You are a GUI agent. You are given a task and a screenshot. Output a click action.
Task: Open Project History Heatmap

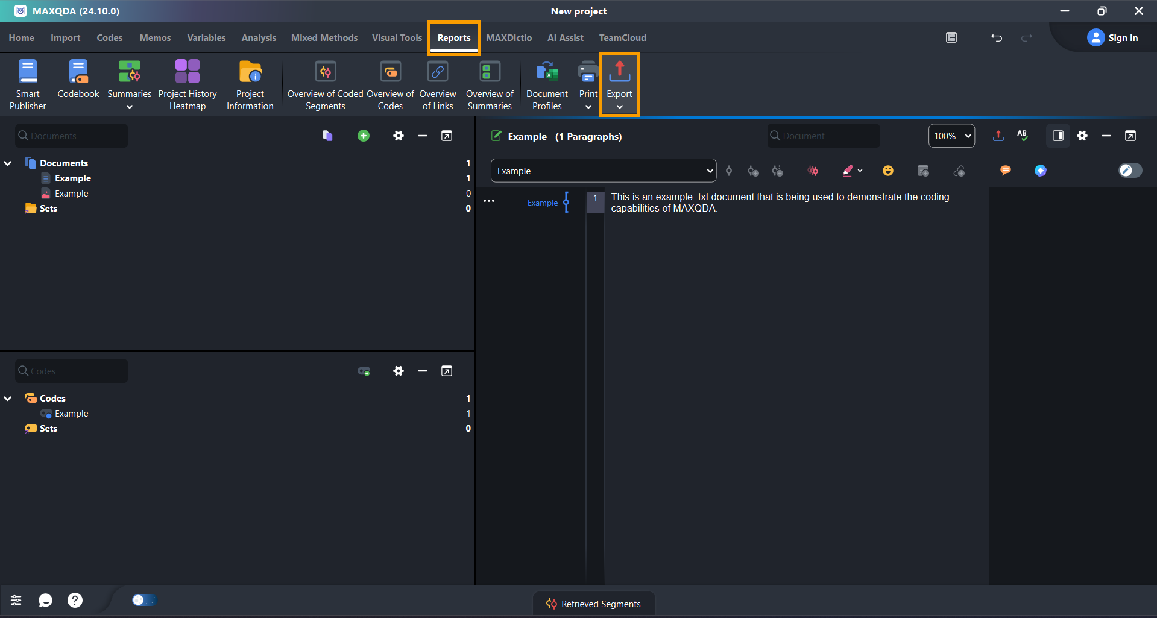click(188, 84)
